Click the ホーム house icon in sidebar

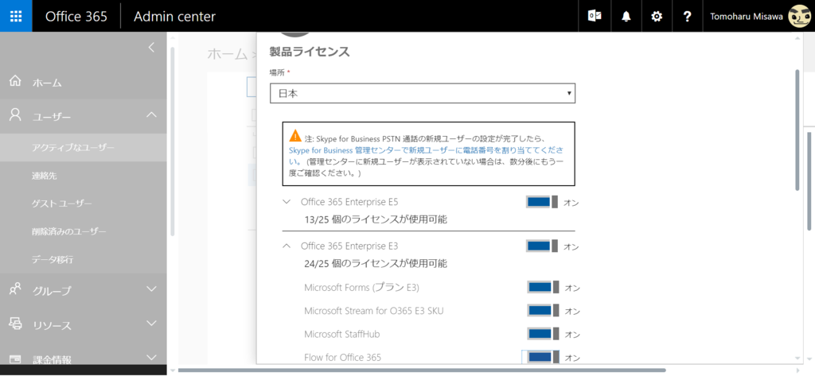16,81
